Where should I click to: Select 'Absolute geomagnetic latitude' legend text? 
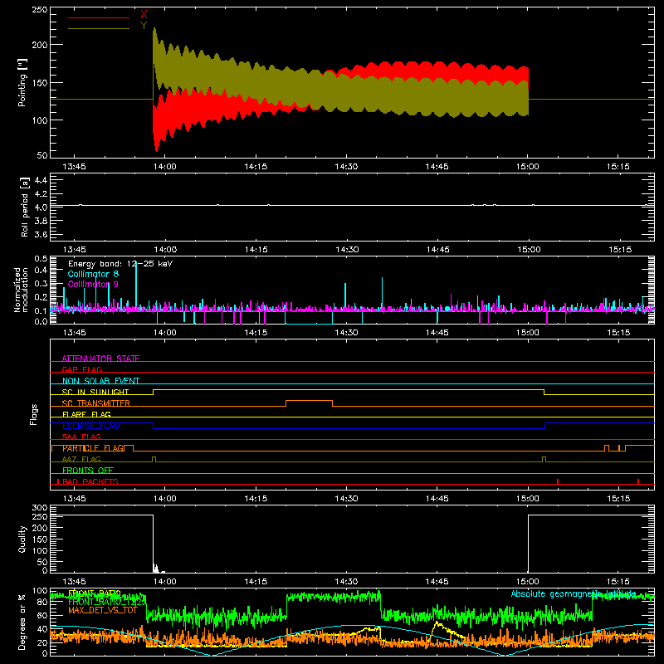click(574, 594)
